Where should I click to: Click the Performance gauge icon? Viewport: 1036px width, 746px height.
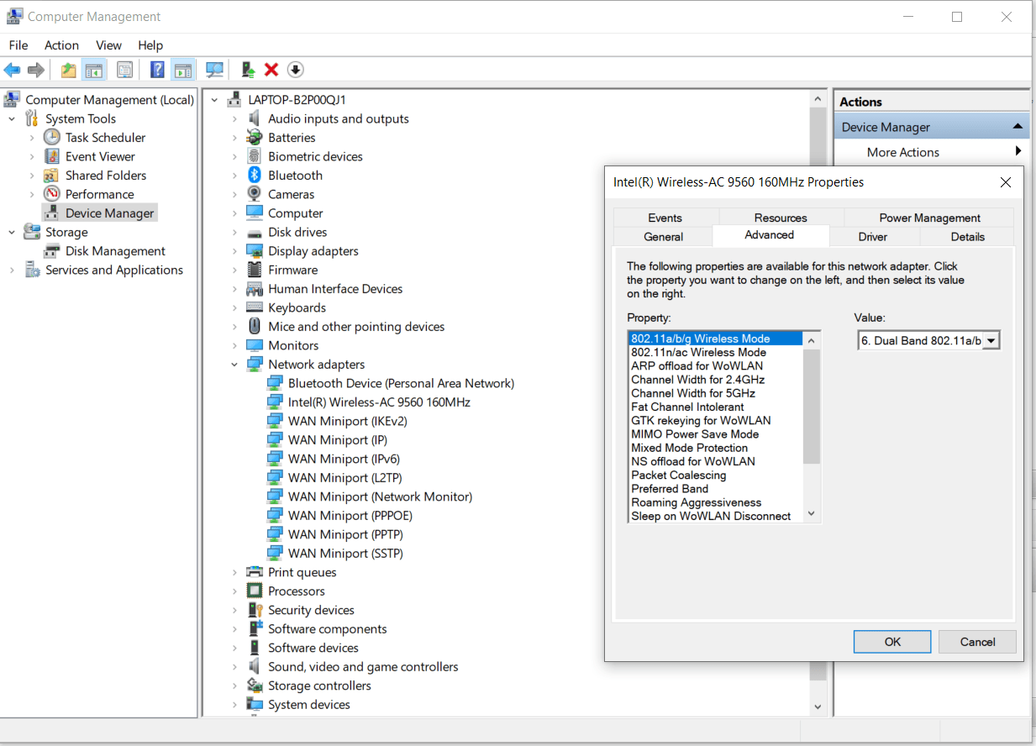point(52,194)
